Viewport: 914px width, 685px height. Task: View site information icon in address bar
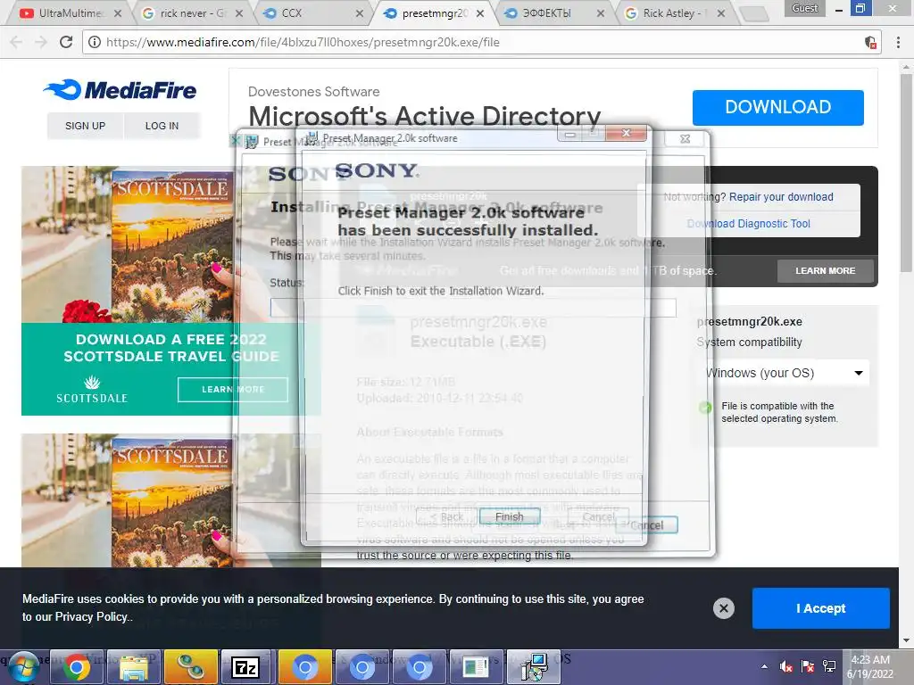tap(95, 42)
